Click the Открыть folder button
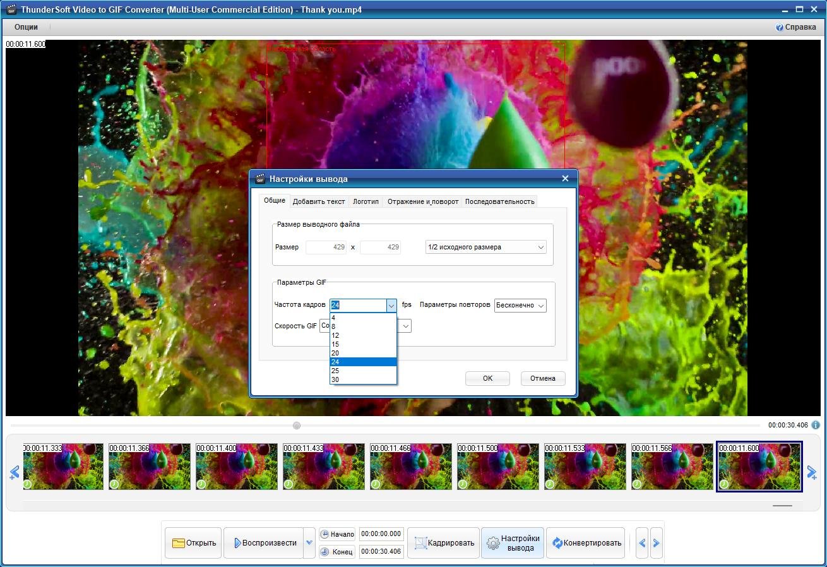 [x=193, y=543]
